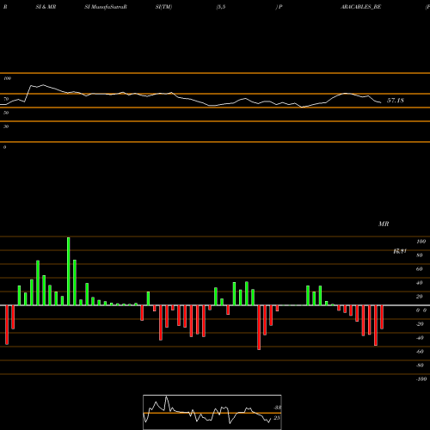430x430 pixels.
Task: Click the MR axis label 60
Action: click(419, 269)
